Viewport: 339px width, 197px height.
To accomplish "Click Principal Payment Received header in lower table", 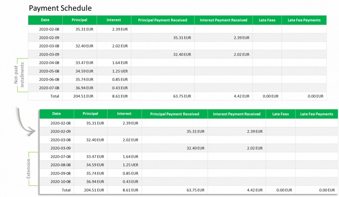I will [x=175, y=114].
